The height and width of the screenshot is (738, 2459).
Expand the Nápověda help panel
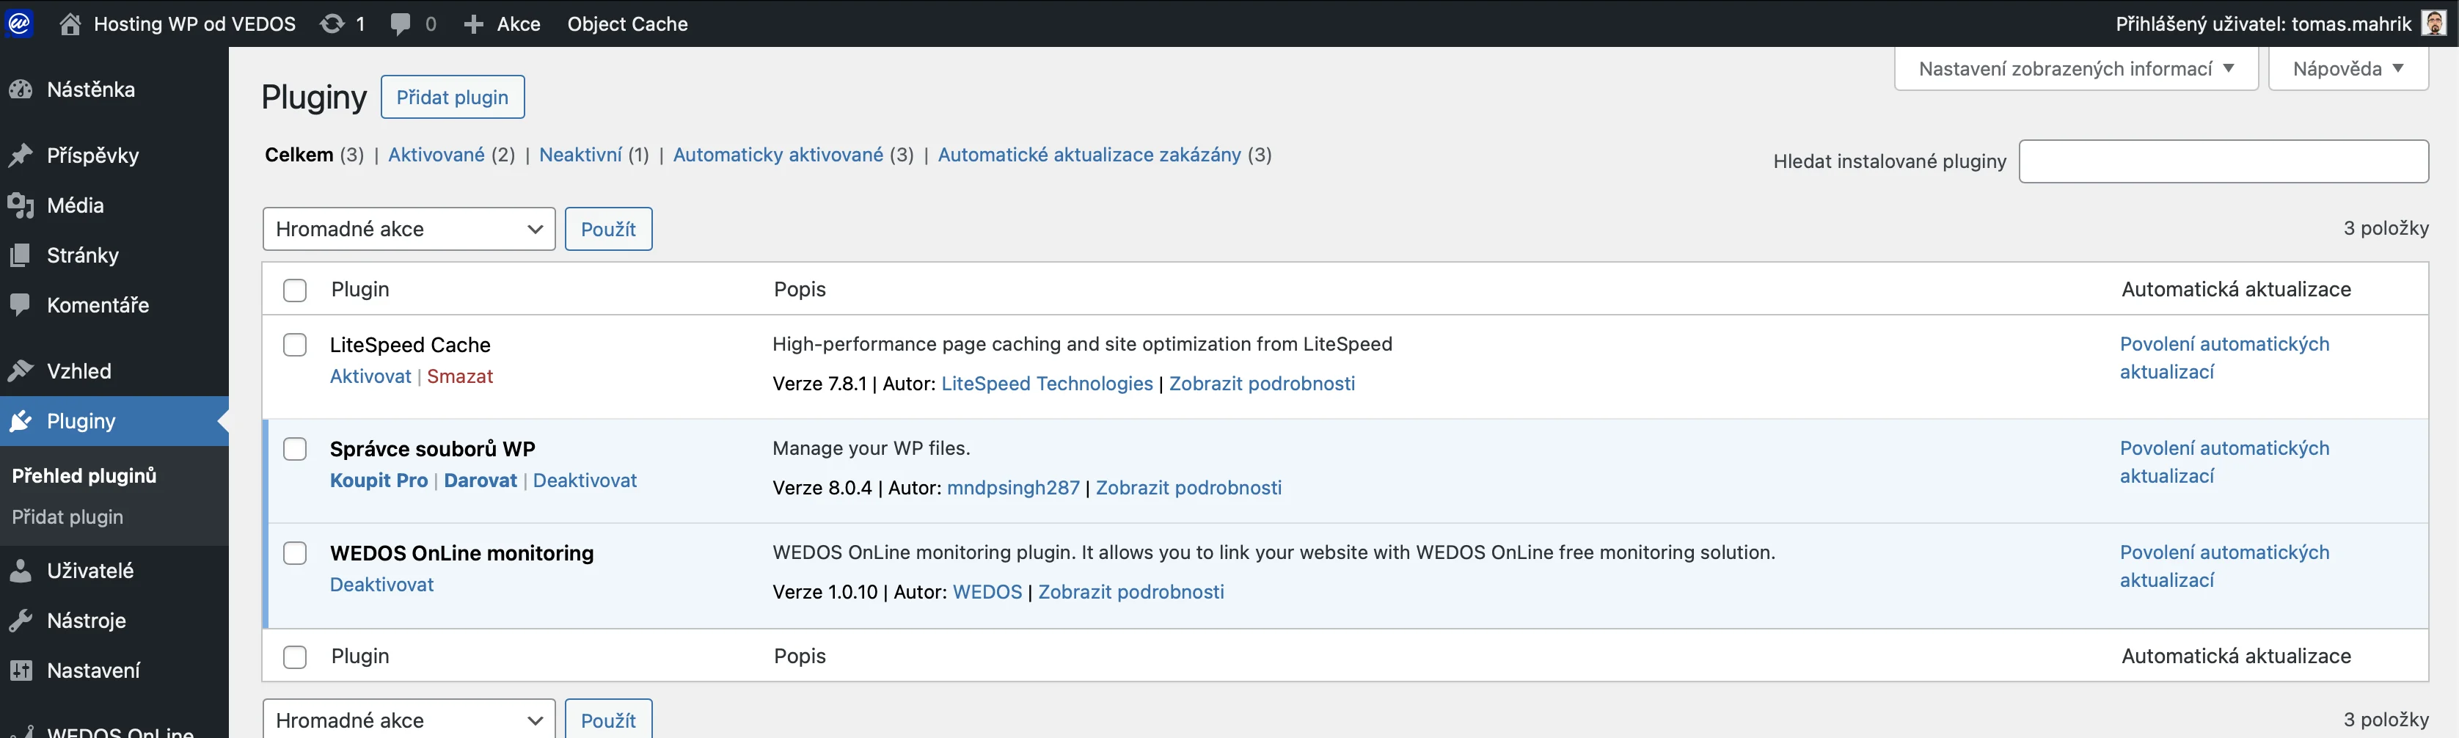click(2348, 69)
